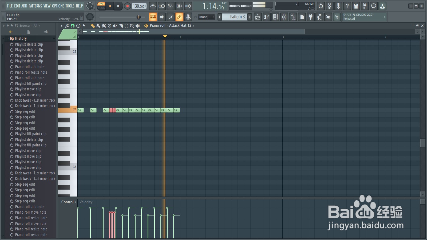Open the VIEW menu
Image resolution: width=427 pixels, height=240 pixels.
pos(47,6)
